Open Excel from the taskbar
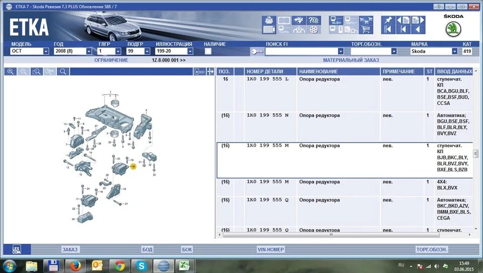The width and height of the screenshot is (483, 273). (186, 265)
